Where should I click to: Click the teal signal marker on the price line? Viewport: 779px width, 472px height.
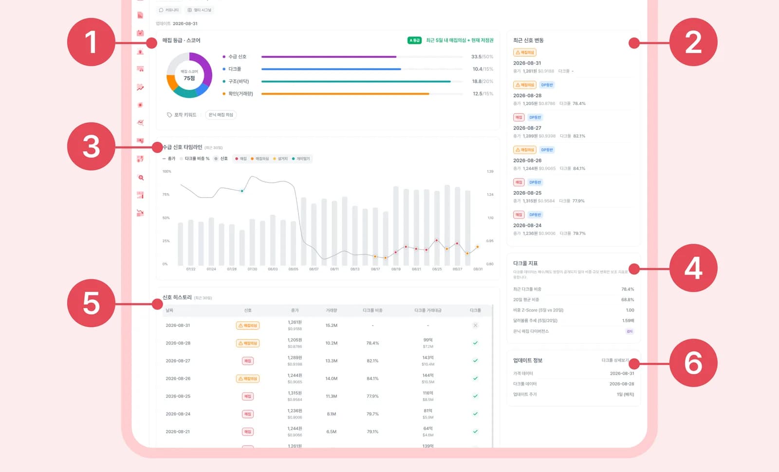point(242,191)
